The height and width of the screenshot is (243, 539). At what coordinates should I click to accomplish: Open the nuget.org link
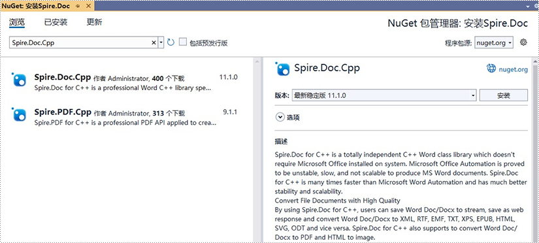tap(514, 69)
